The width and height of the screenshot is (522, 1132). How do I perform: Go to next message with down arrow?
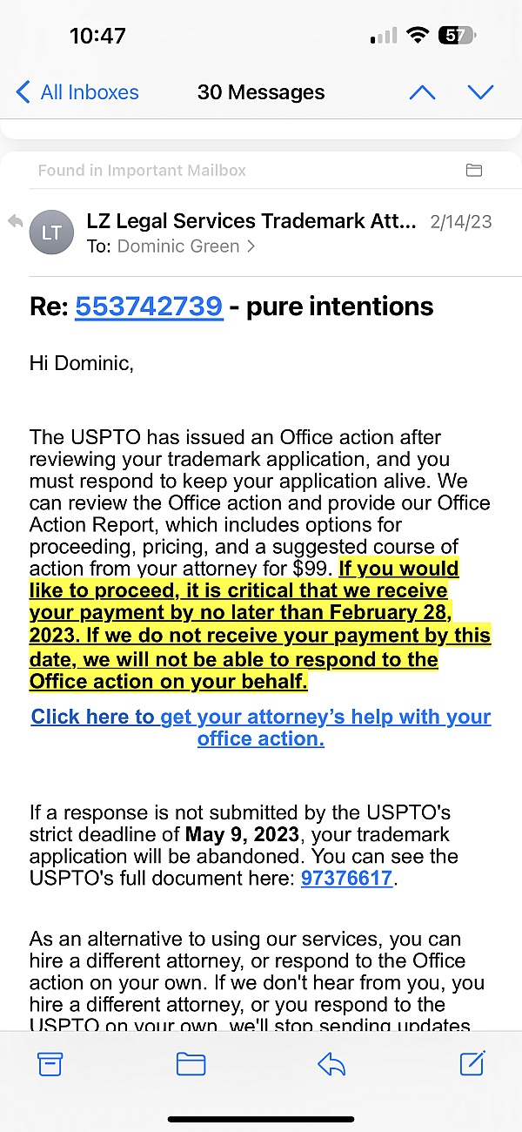click(480, 92)
